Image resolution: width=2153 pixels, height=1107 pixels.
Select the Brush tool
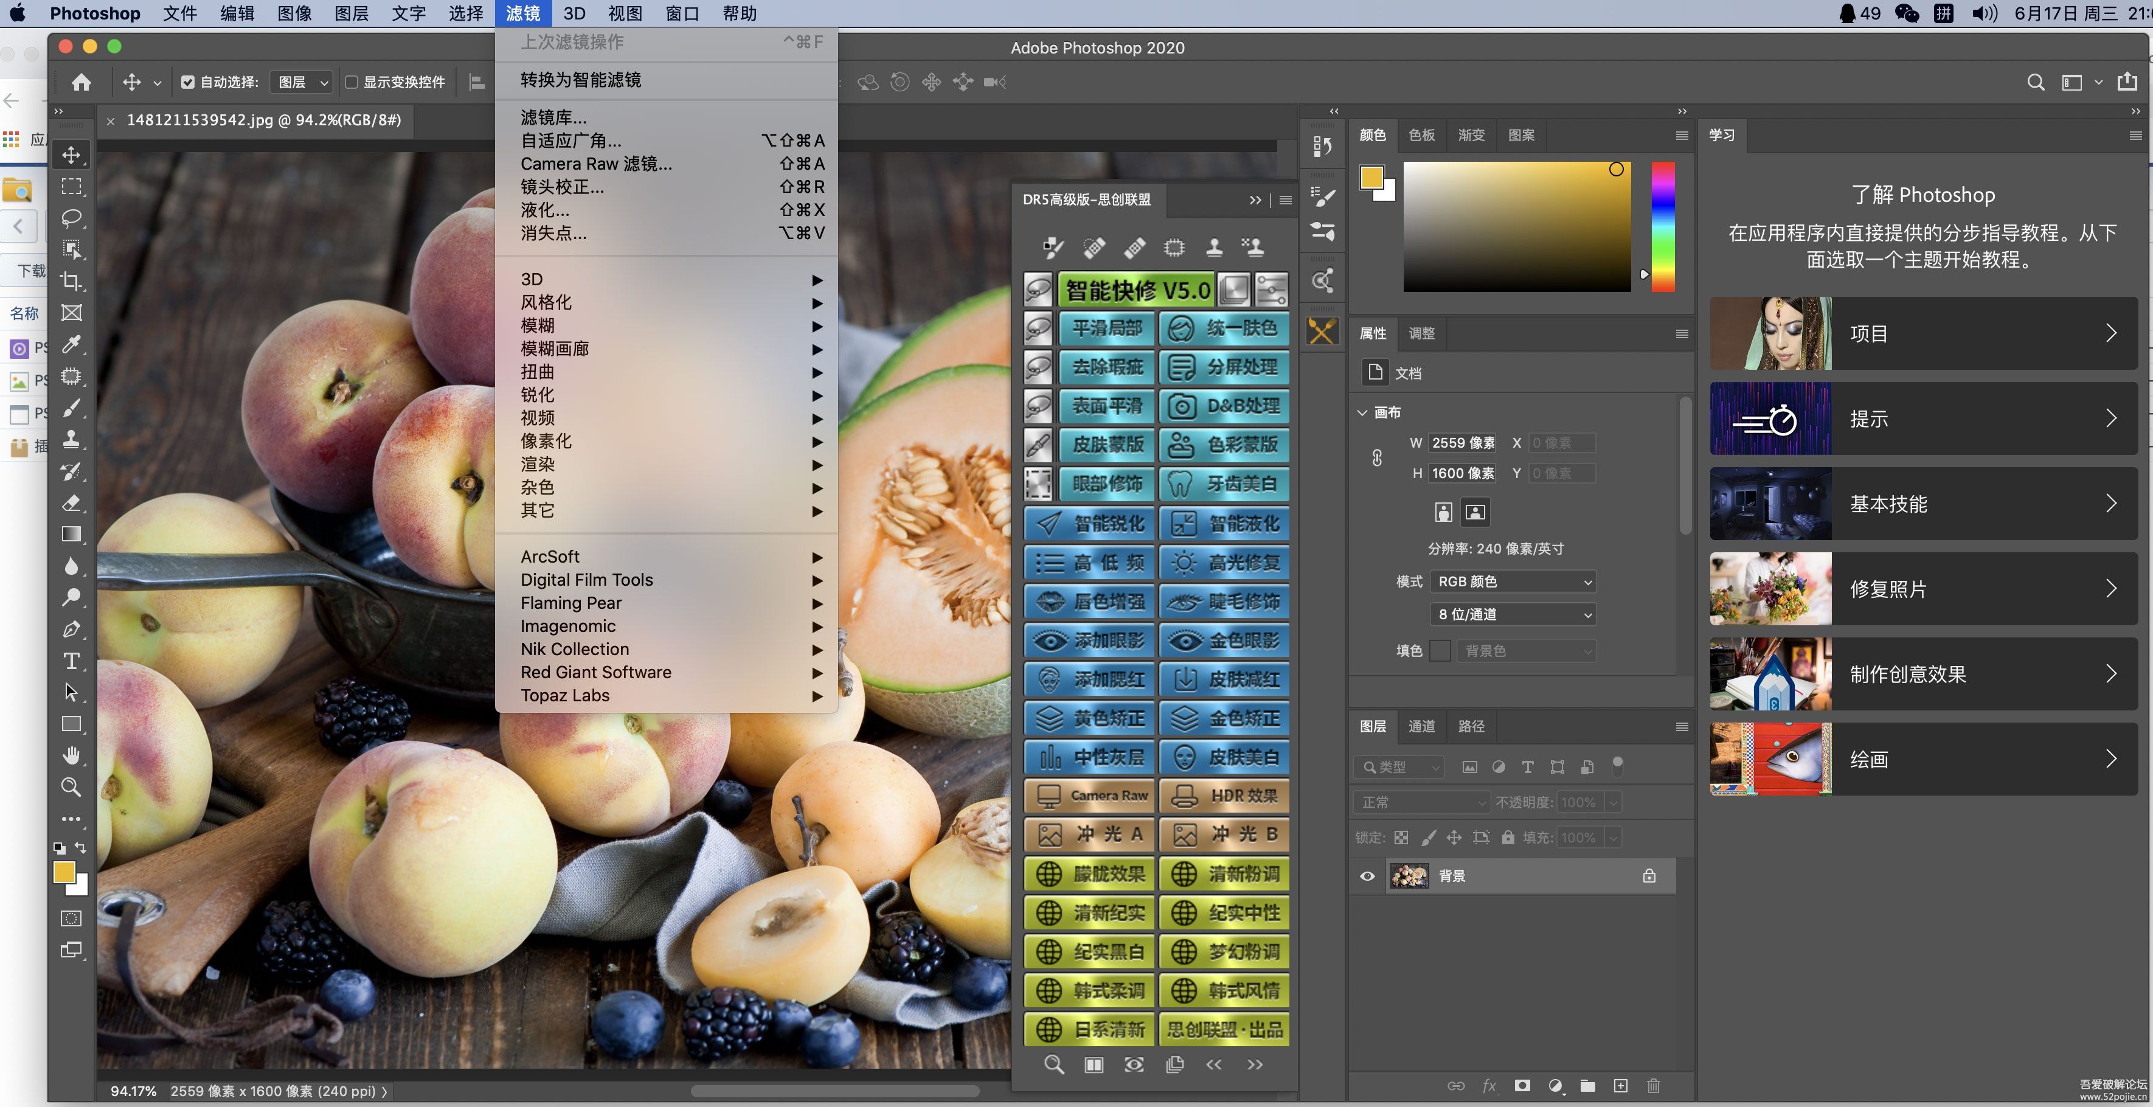click(x=72, y=407)
